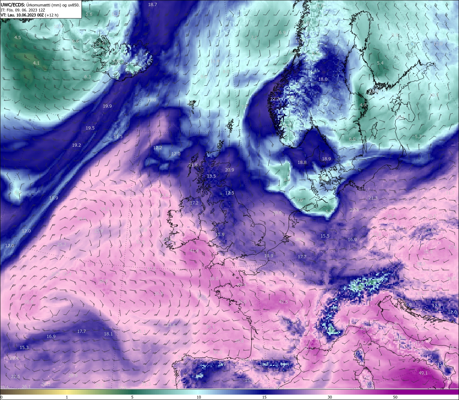Click the value label 15.5 over Germany

325,236
